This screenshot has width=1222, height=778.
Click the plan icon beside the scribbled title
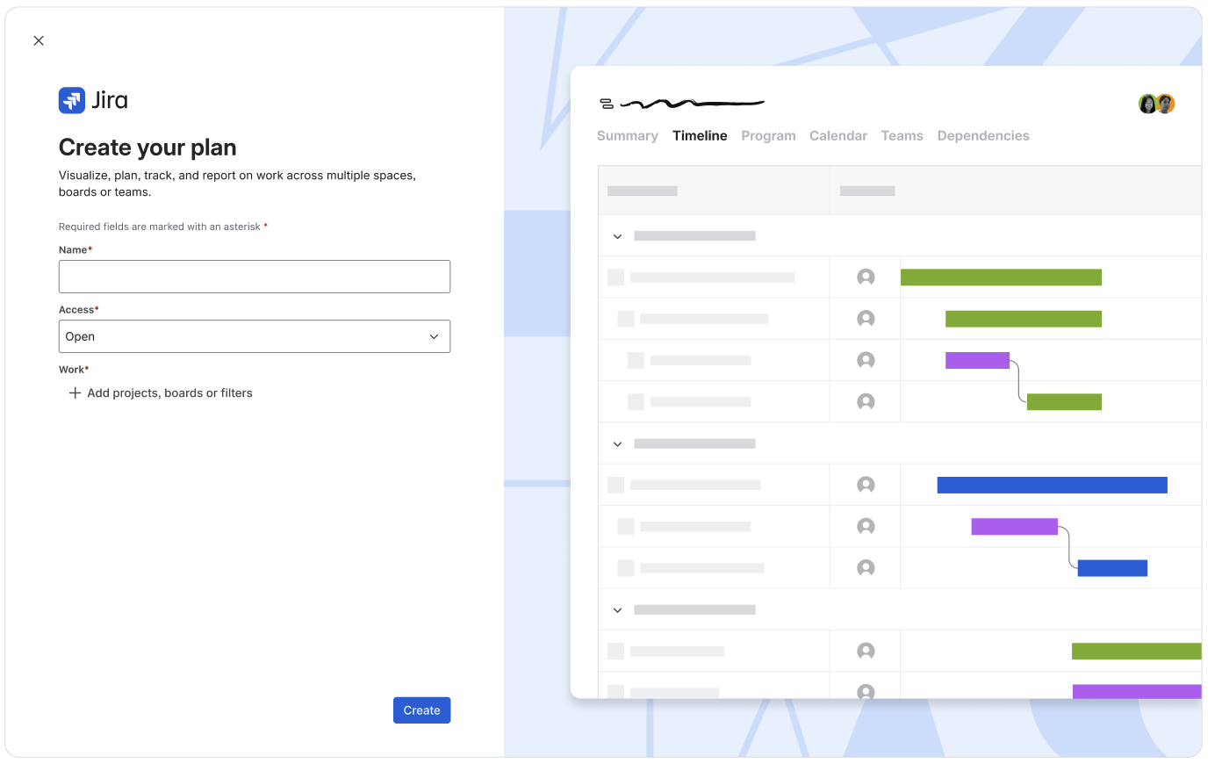coord(607,104)
